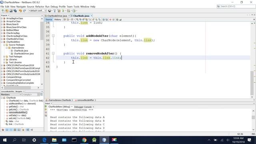The image size is (256, 144).
Task: Collapse the CharNode class node in Navigator
Action: pyautogui.click(x=2, y=98)
